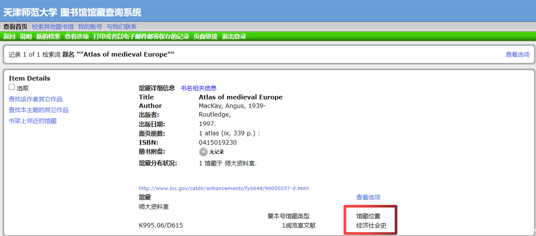This screenshot has height=236, width=536.
Task: Click the 无记录 disc icon
Action: point(203,152)
